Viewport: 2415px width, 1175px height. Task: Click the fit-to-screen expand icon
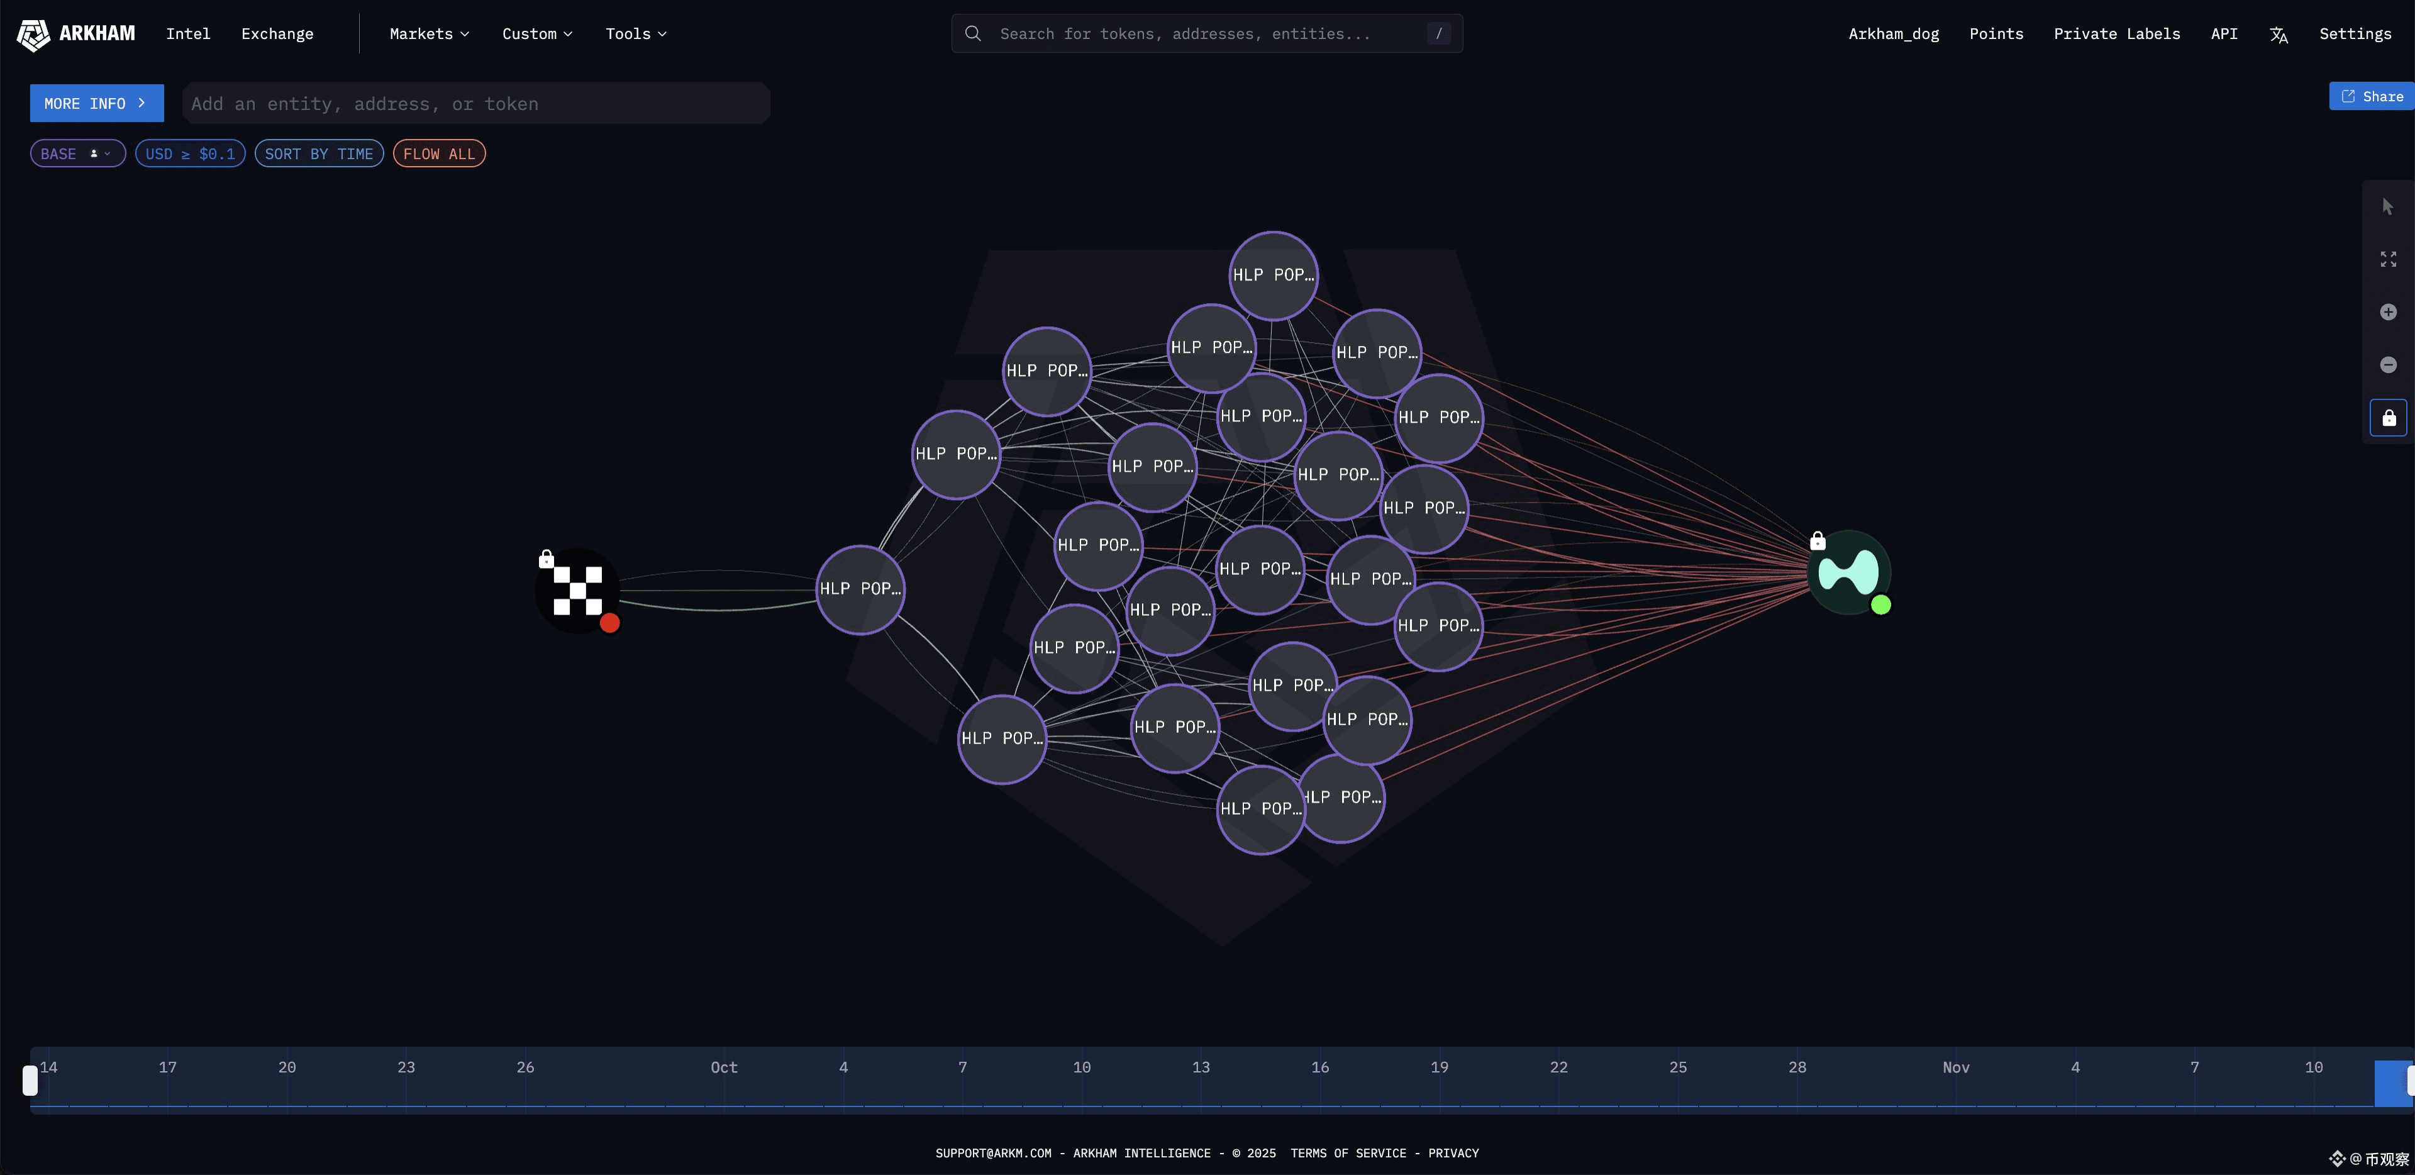[2388, 259]
